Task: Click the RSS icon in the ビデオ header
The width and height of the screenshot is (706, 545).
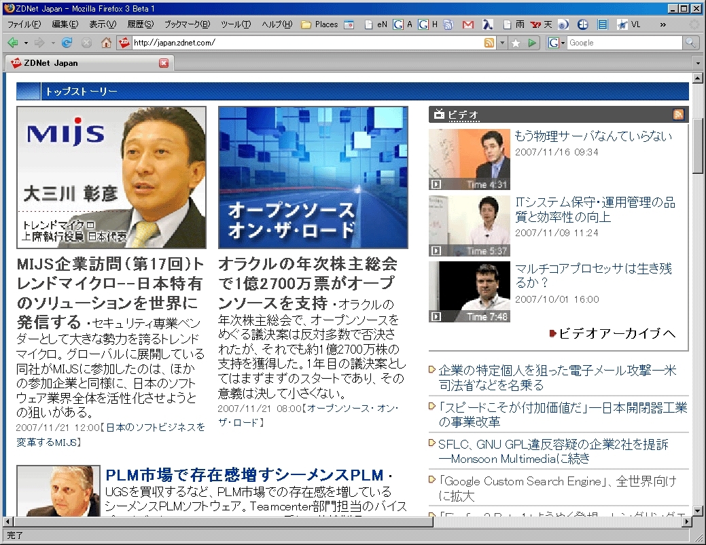Action: (677, 115)
